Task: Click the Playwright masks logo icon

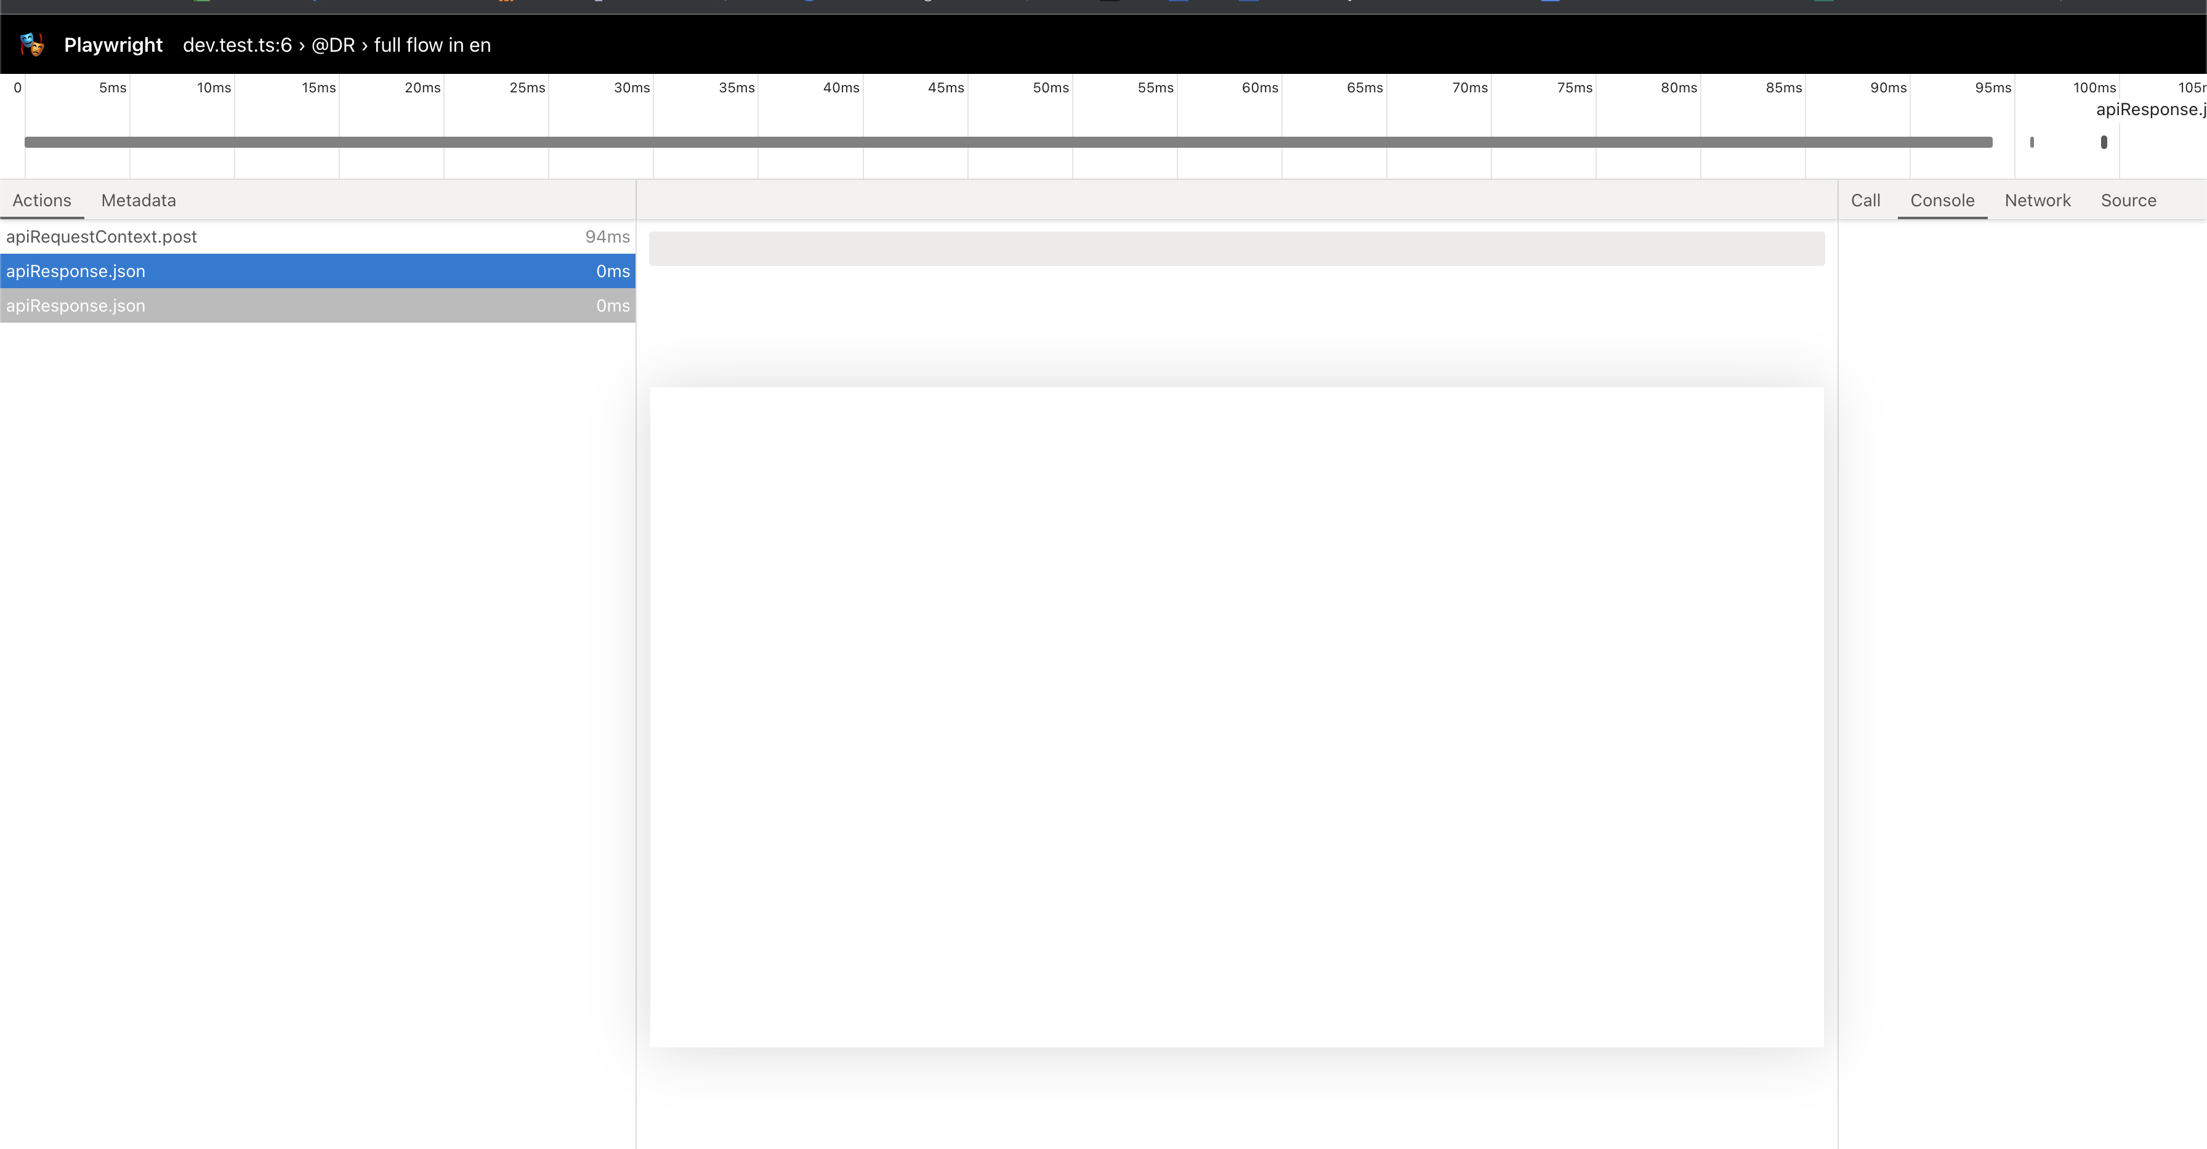Action: point(31,44)
